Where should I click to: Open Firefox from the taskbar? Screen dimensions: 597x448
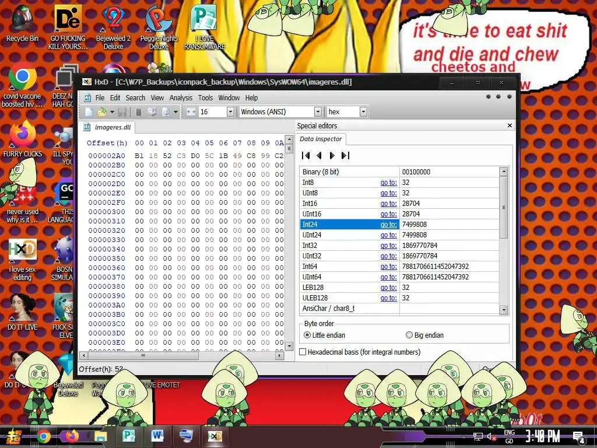[x=72, y=436]
